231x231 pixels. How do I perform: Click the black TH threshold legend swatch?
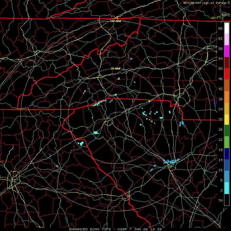click(227, 200)
